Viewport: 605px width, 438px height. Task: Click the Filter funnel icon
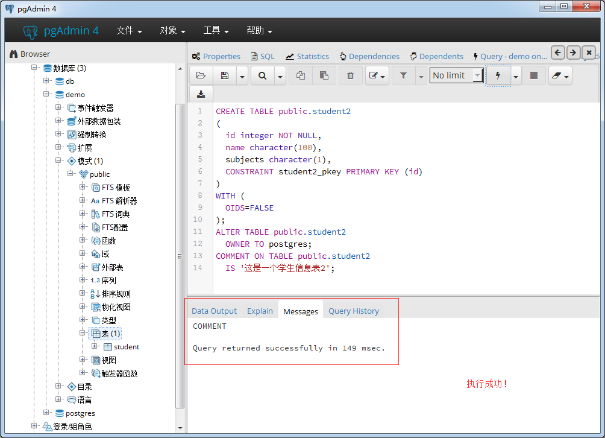[x=403, y=75]
